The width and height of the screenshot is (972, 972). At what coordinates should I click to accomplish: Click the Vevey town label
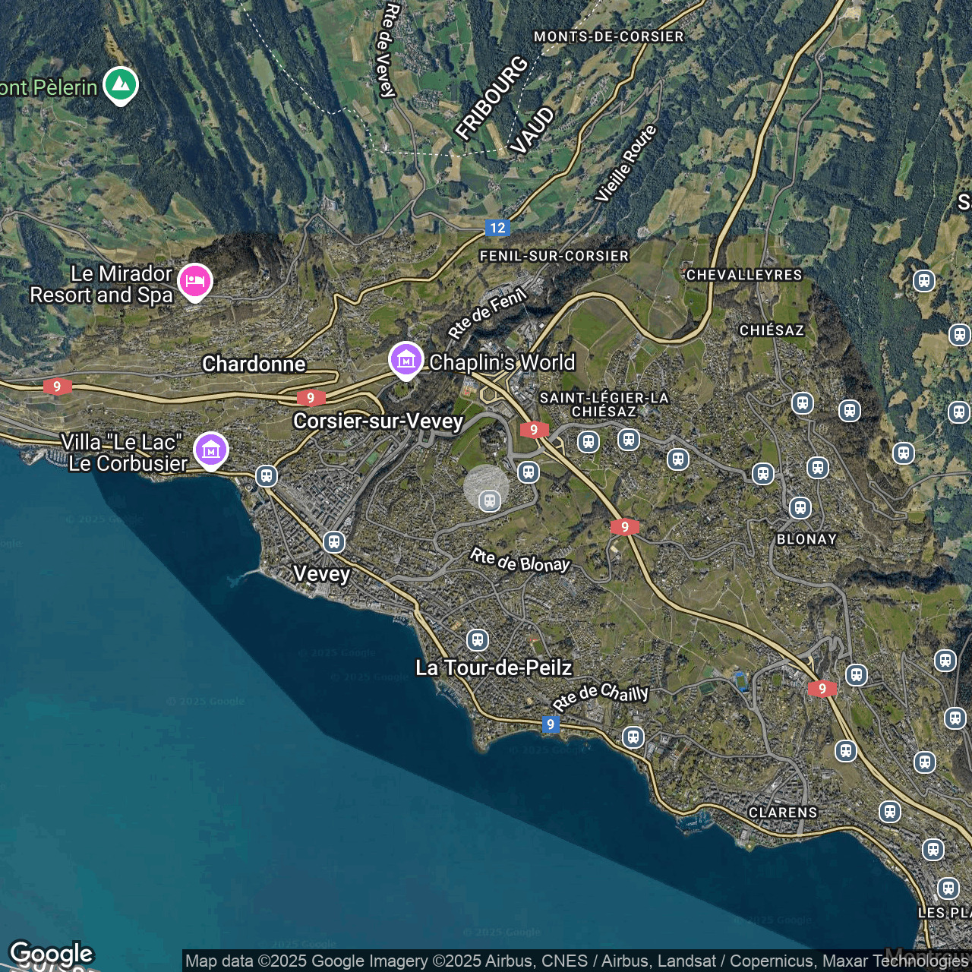(x=321, y=574)
